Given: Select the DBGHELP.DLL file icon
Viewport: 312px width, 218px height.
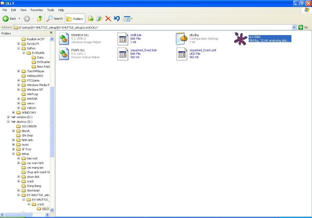Looking at the screenshot, I should coord(64,39).
